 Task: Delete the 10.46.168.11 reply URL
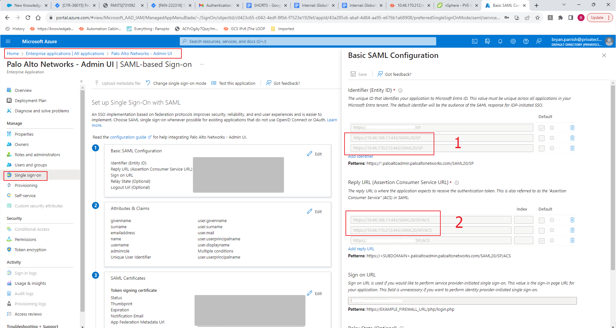click(x=572, y=220)
